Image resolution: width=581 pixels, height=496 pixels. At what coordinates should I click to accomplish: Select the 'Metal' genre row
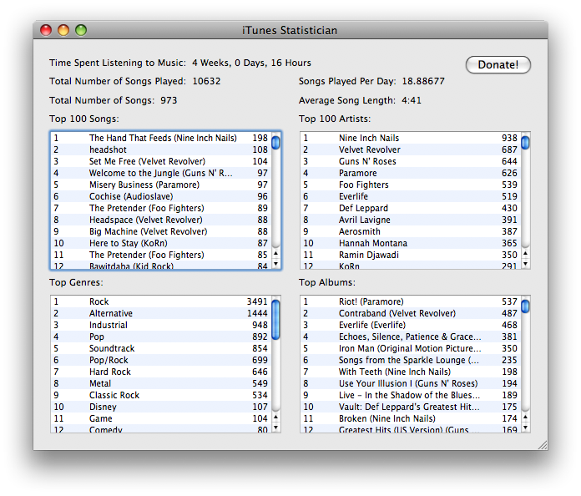pyautogui.click(x=161, y=383)
